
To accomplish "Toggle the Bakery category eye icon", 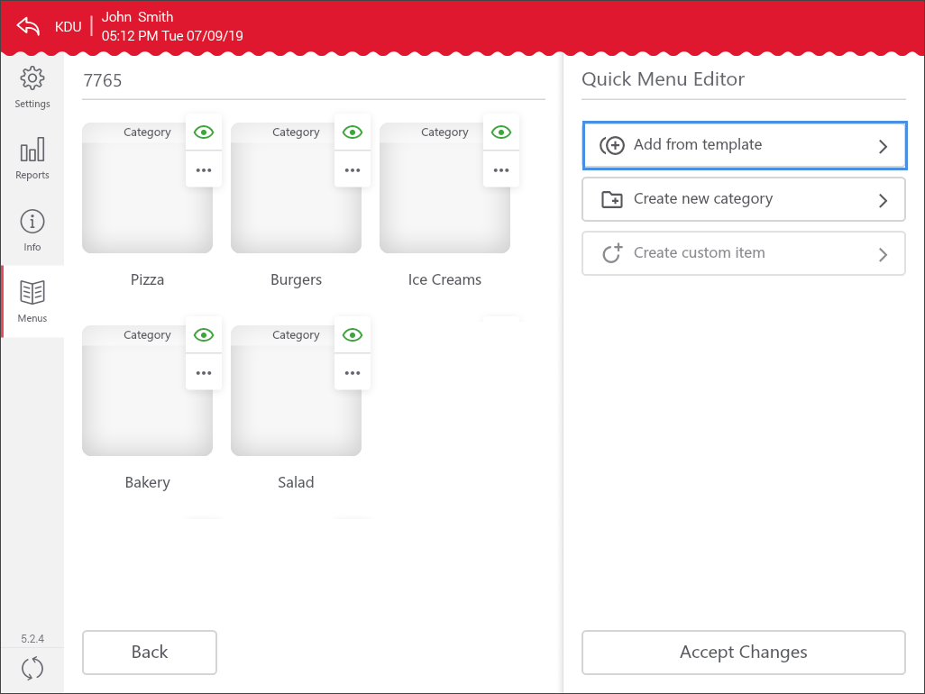I will pyautogui.click(x=204, y=335).
